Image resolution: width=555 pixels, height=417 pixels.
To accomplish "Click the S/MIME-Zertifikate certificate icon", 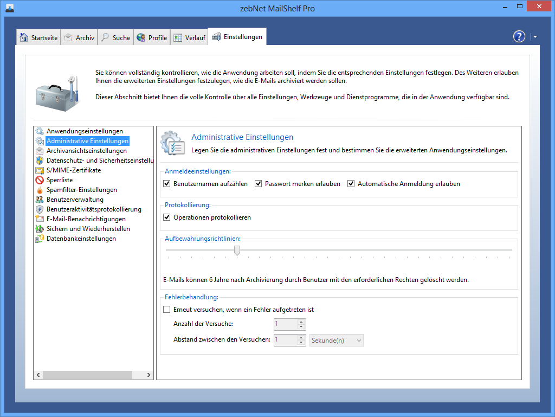I will coord(39,170).
